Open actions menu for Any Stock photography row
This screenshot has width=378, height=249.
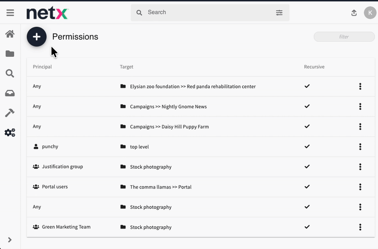point(360,207)
